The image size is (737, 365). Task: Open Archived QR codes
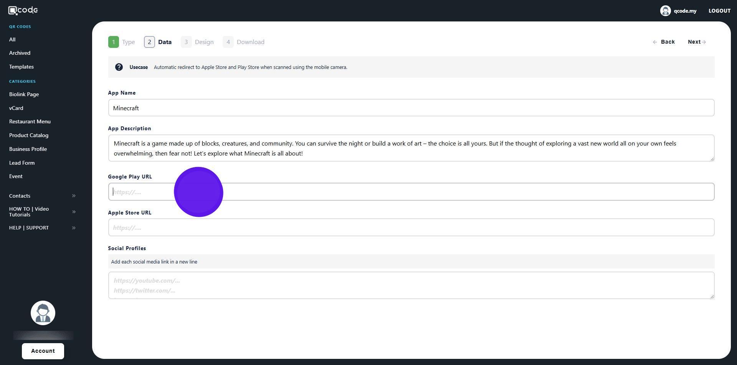coord(20,53)
